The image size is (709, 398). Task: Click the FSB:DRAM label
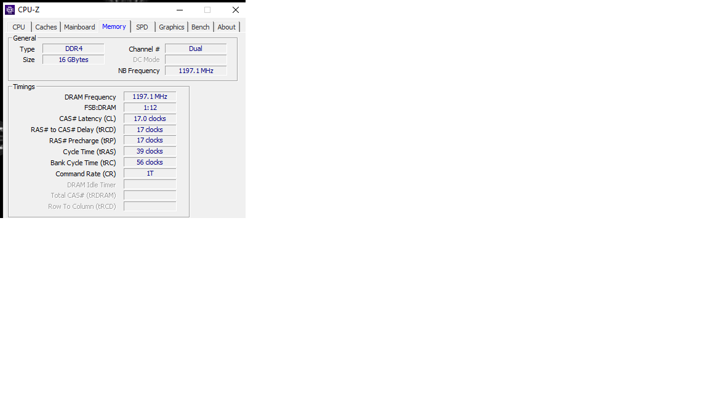(x=100, y=108)
